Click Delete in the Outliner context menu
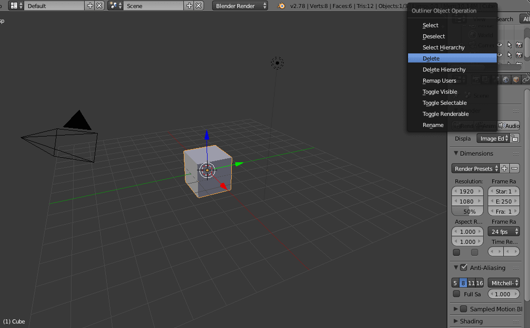 (431, 58)
